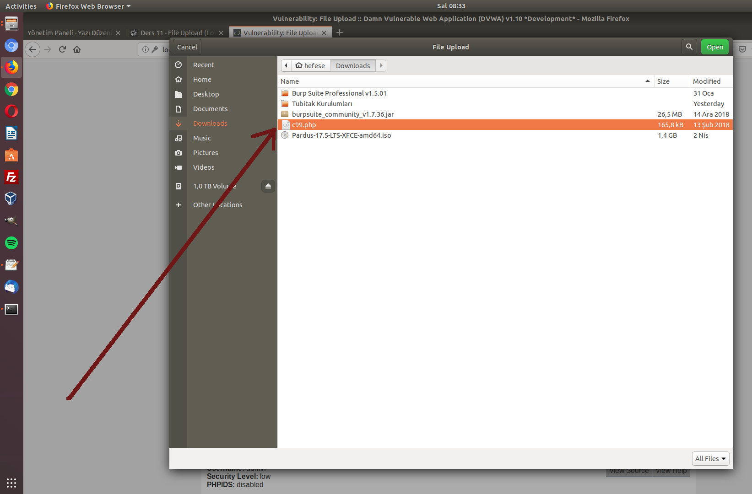The height and width of the screenshot is (494, 752).
Task: Open LibreOffice Writer in the dock
Action: pos(11,133)
